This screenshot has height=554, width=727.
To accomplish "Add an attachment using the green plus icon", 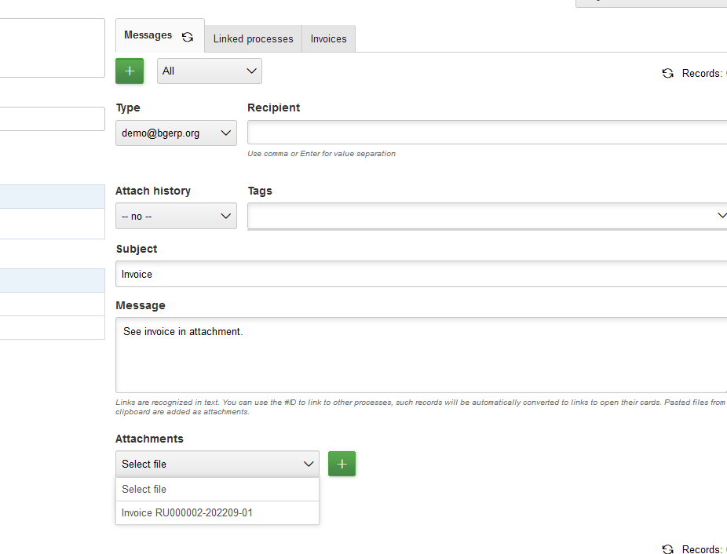I will click(x=342, y=464).
